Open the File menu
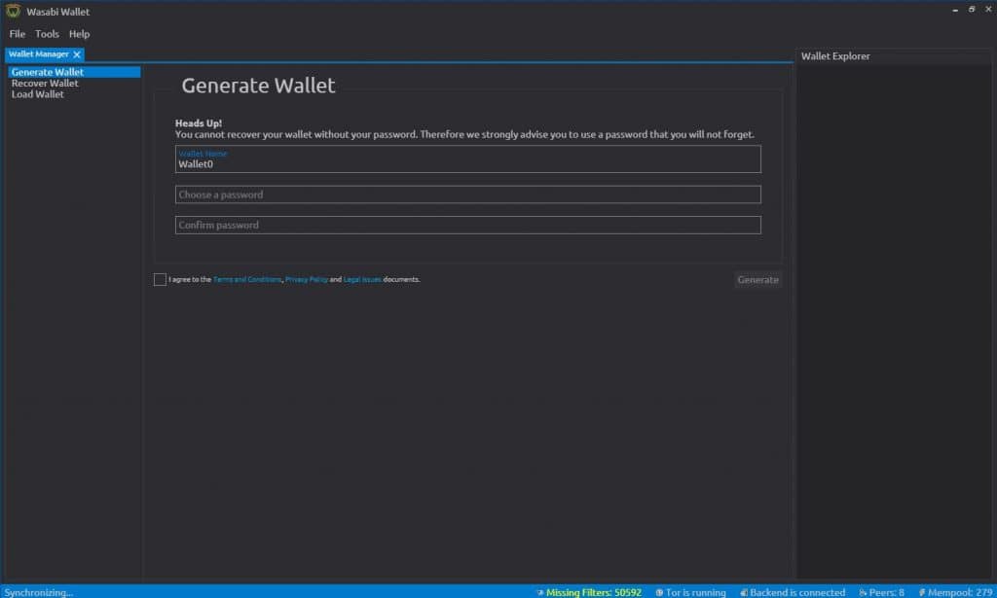Image resolution: width=997 pixels, height=598 pixels. (x=18, y=34)
